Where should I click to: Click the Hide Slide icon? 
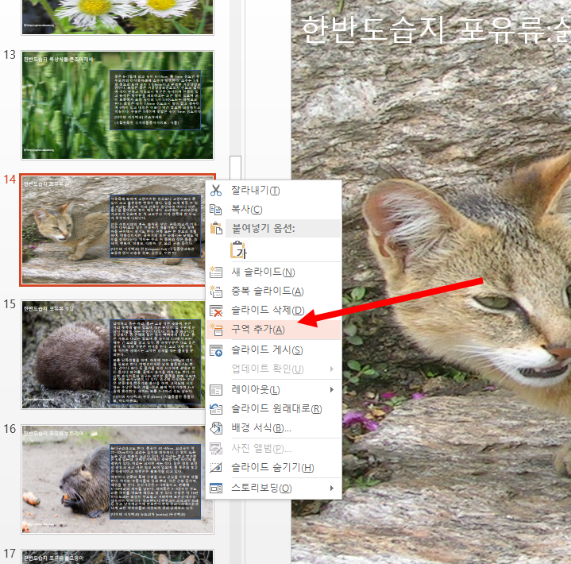(x=216, y=467)
